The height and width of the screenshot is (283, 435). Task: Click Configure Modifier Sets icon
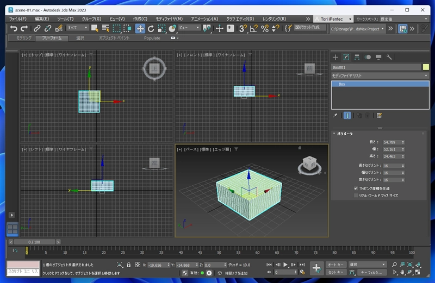tap(379, 115)
